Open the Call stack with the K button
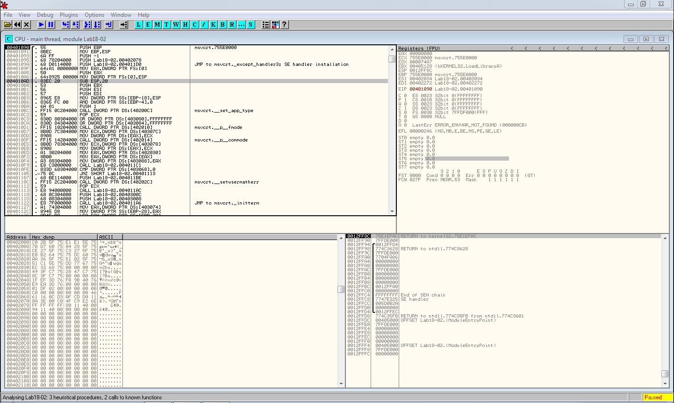 click(x=214, y=24)
